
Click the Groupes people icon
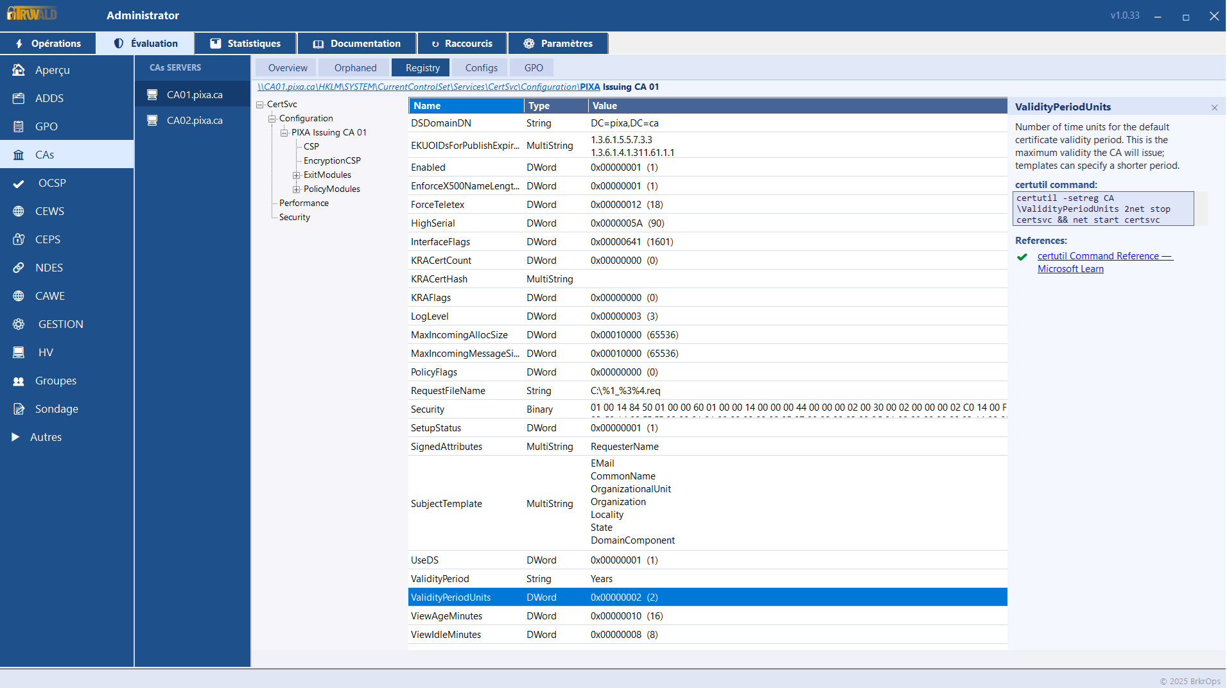pos(19,381)
